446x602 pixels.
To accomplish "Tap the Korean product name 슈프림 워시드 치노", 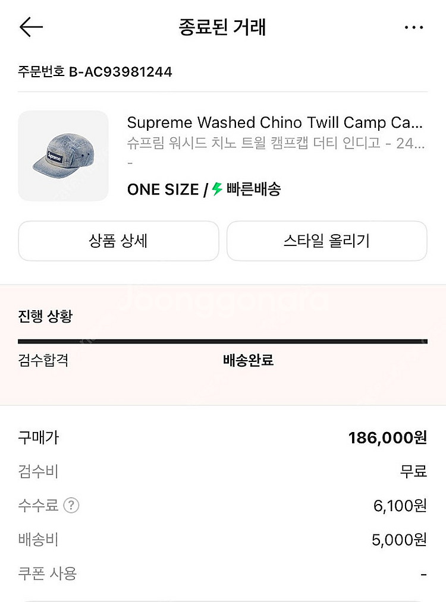I will [x=275, y=143].
